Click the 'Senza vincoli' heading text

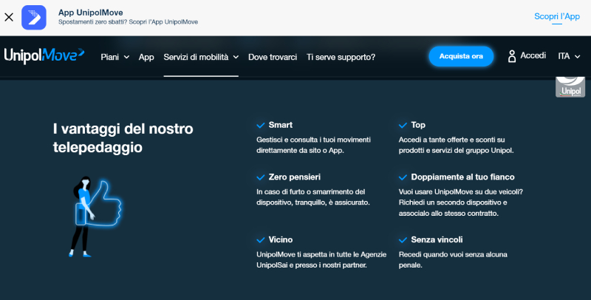tap(437, 239)
